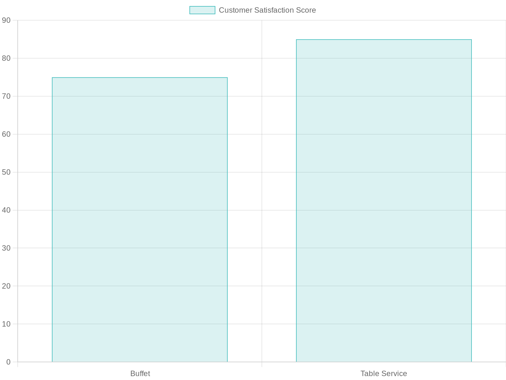Click the 60 y-axis tick label
Viewport: 506px width, 380px height.
pos(6,134)
